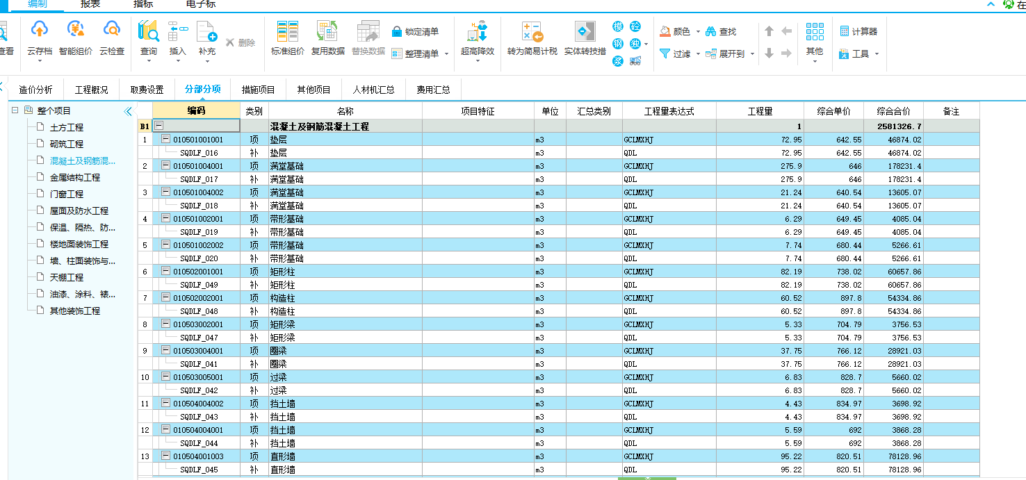This screenshot has width=1026, height=480.
Task: Open the 云存档 cloud archive tool
Action: coord(40,39)
